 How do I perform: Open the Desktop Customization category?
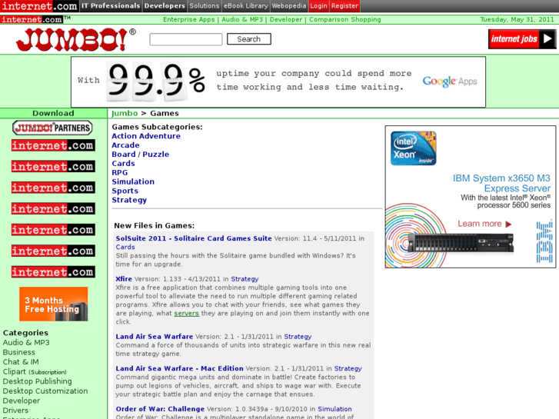pos(45,391)
